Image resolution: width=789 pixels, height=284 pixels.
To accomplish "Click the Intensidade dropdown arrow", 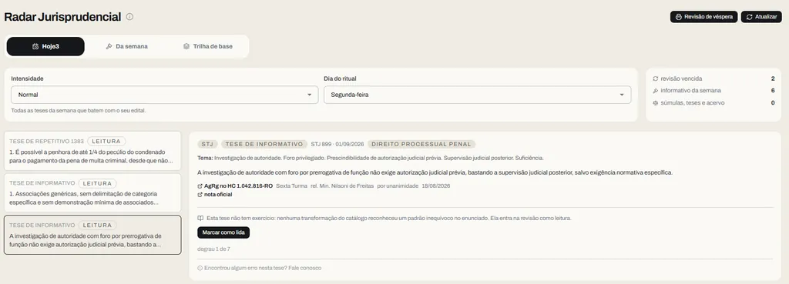I will click(310, 95).
